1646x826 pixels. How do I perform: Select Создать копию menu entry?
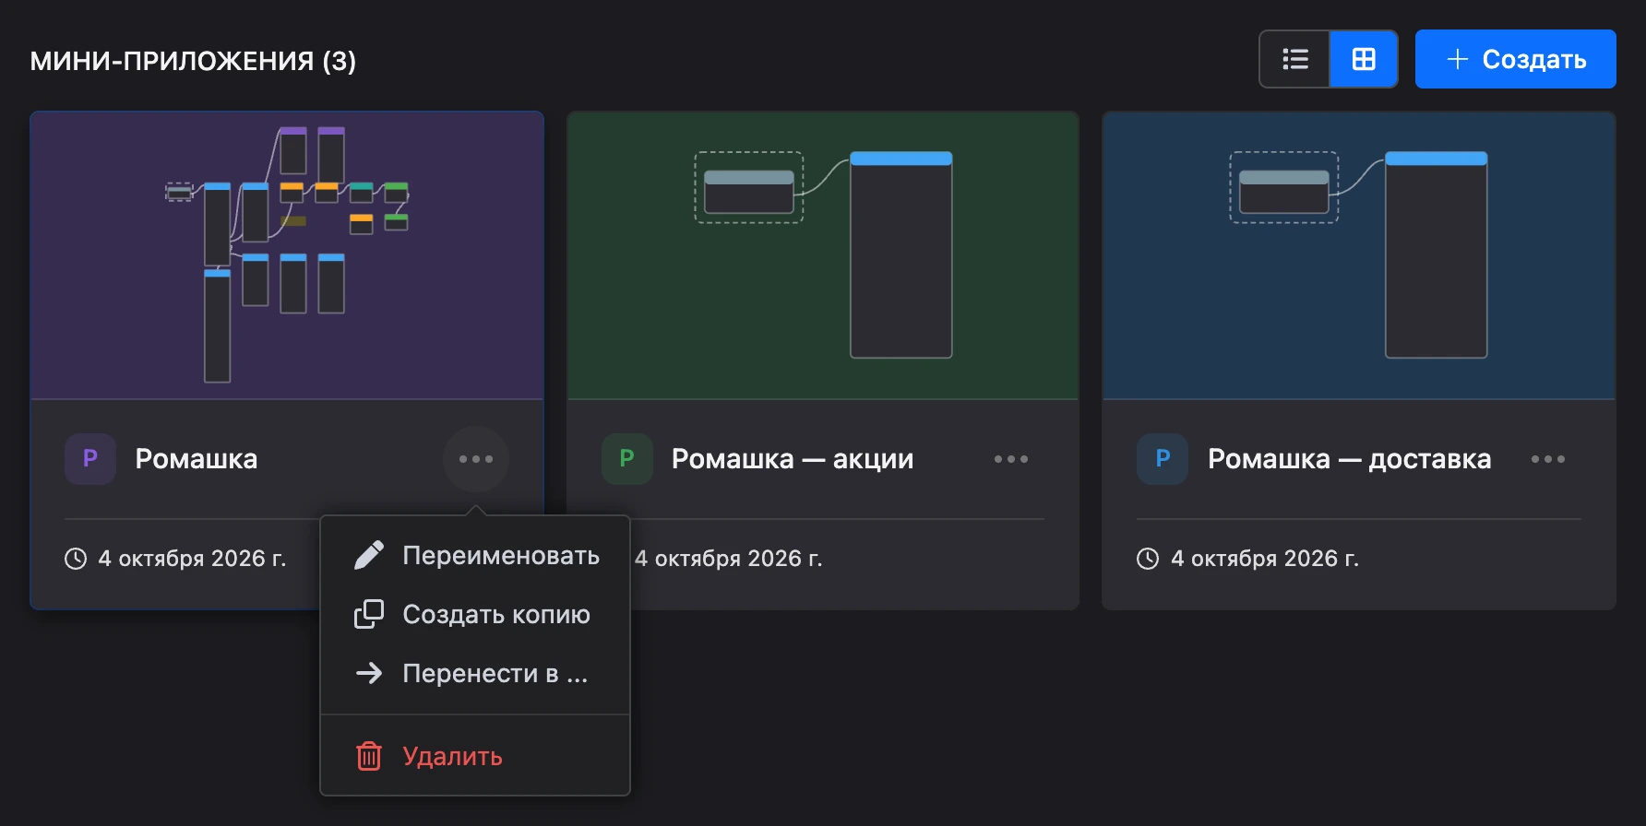(x=475, y=615)
